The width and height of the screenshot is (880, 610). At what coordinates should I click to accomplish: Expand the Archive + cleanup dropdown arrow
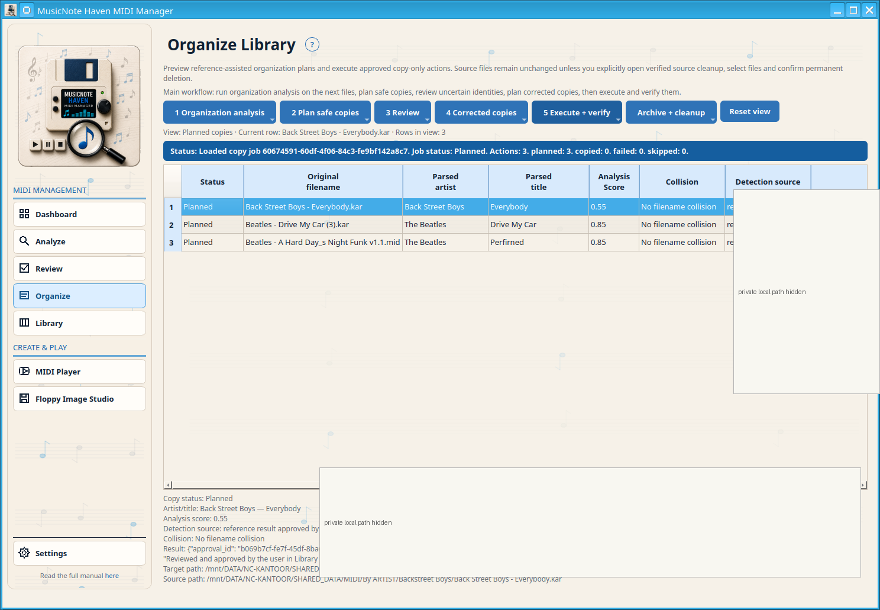(713, 120)
